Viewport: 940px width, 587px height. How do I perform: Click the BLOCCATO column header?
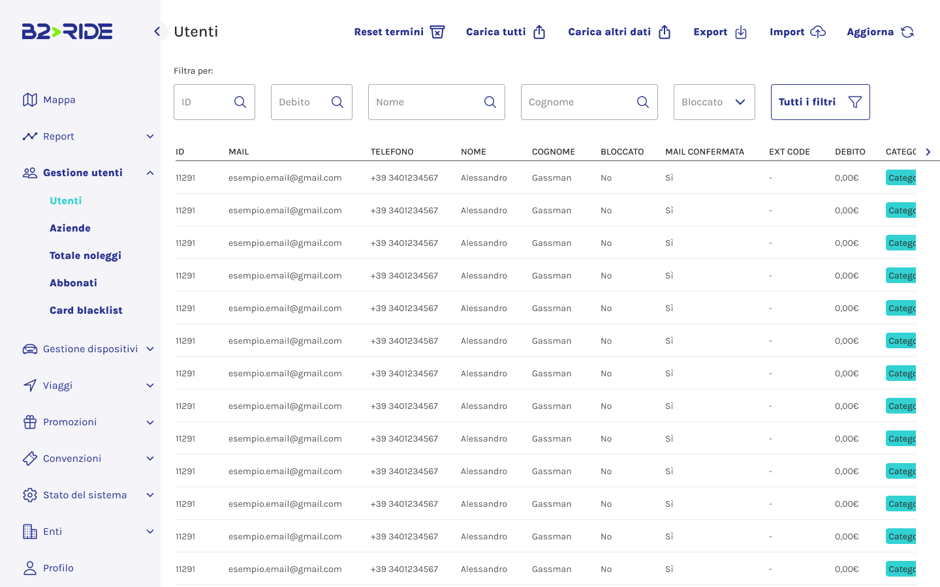[622, 152]
